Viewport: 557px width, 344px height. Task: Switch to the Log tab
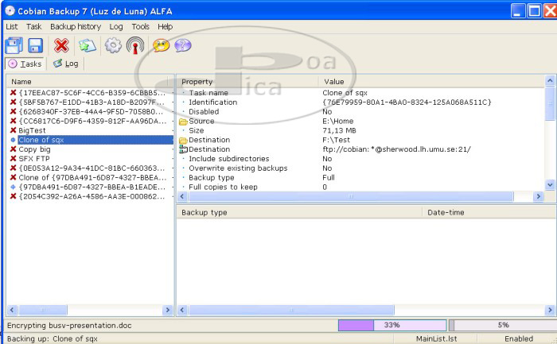click(66, 64)
